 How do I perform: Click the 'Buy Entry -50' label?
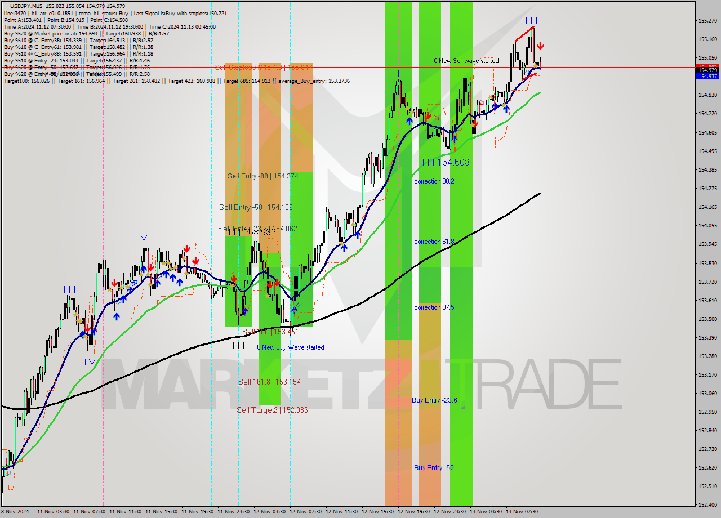click(x=434, y=468)
